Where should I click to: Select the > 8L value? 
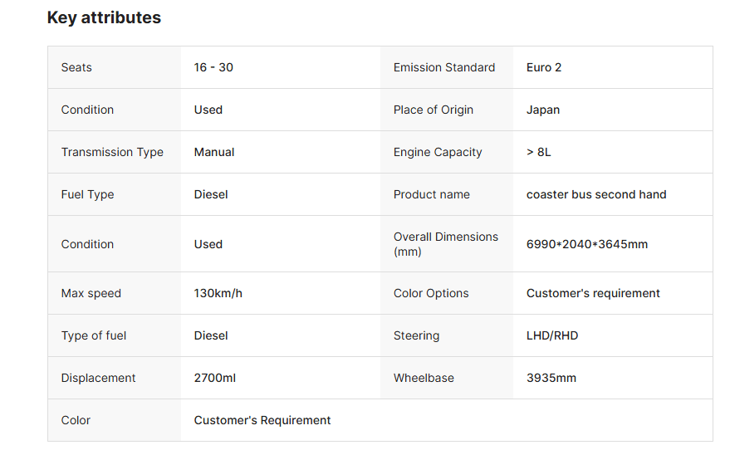(538, 152)
